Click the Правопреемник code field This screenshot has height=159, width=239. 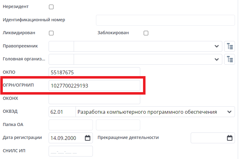[x=61, y=46]
